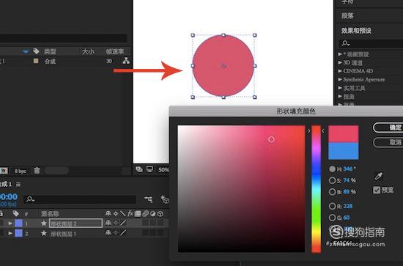Open the 50% magnification dropdown
This screenshot has height=266, width=403.
pyautogui.click(x=163, y=169)
